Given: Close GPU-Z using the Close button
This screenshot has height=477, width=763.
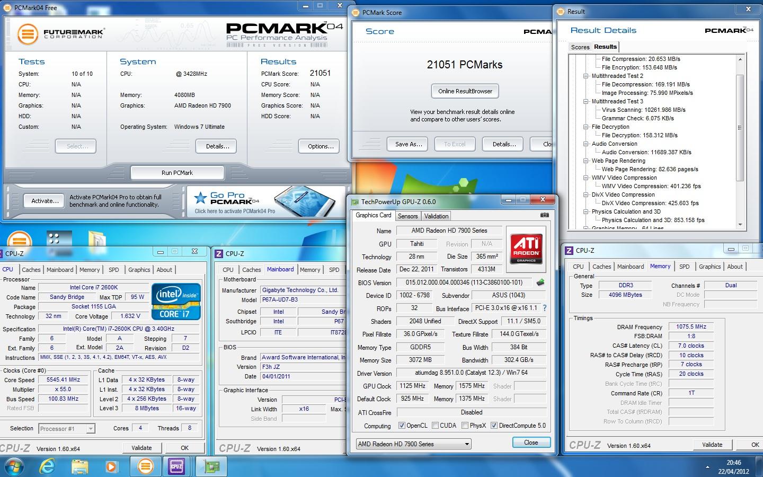Looking at the screenshot, I should click(531, 443).
